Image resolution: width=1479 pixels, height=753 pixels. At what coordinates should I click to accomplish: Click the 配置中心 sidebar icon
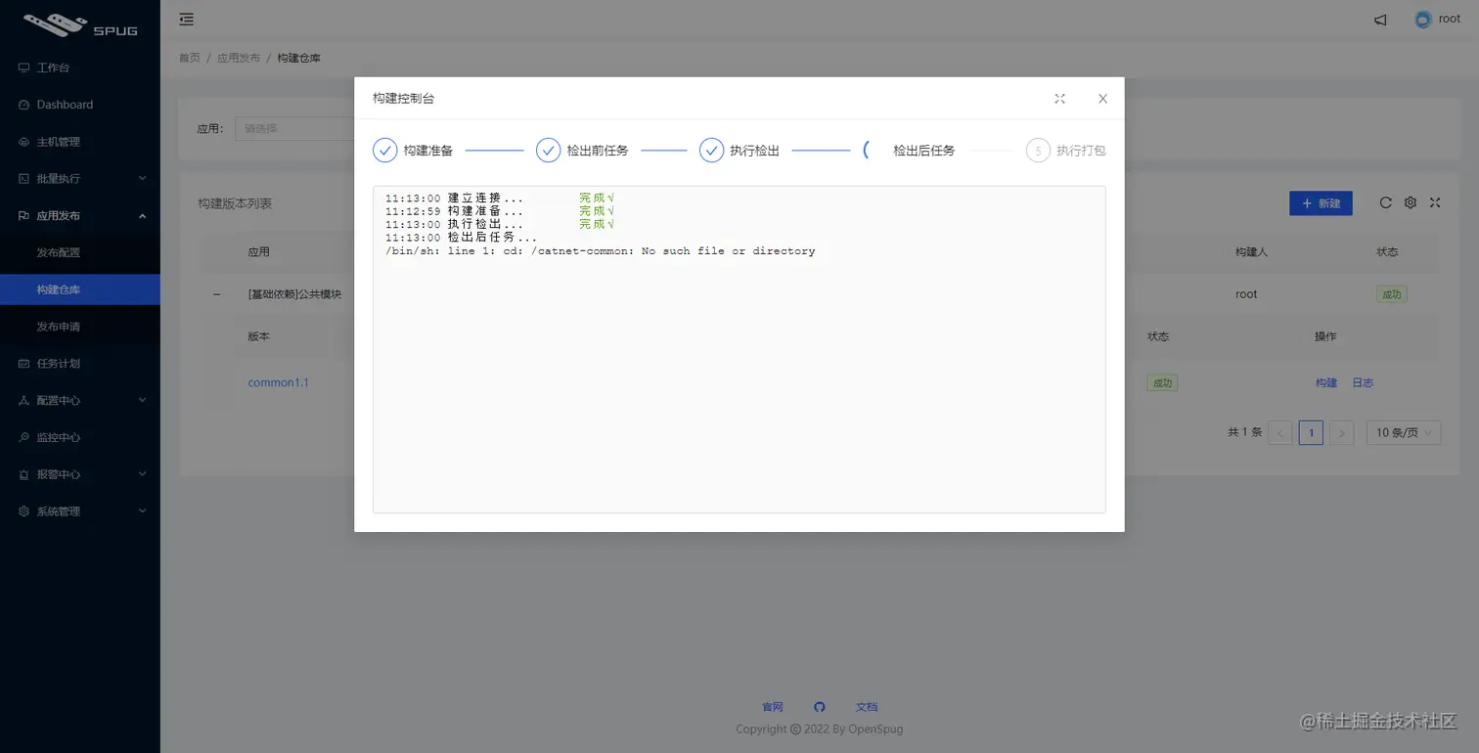(24, 401)
